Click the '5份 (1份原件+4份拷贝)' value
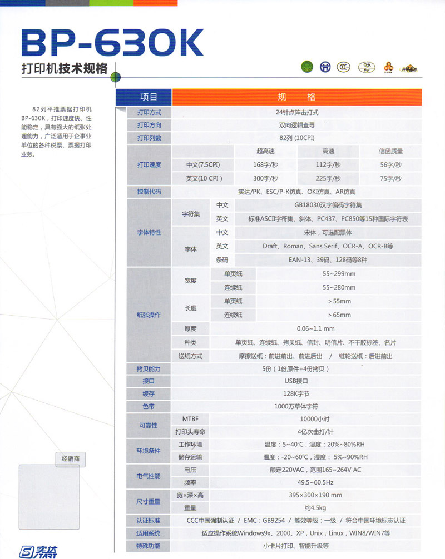The width and height of the screenshot is (445, 559). point(296,368)
